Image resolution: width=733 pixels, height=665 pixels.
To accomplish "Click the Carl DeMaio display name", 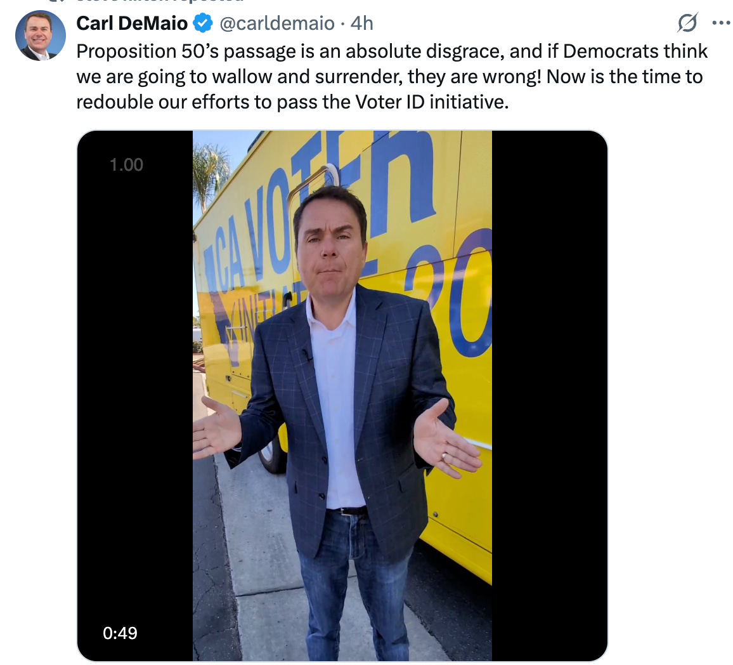I will point(132,23).
